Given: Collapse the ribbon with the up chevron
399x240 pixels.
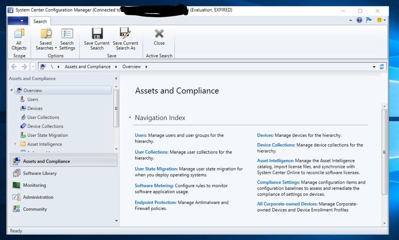Looking at the screenshot, I should tap(350, 20).
